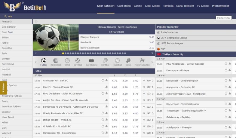Select odds 4.70 for Arambagh KS
Screen dimensions: 236x138
pos(114,81)
